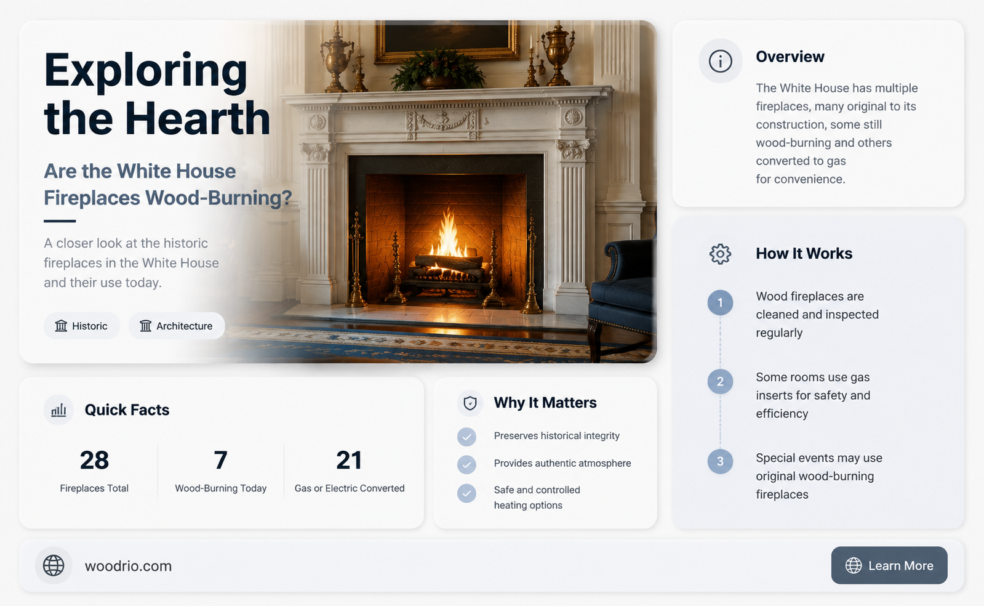984x606 pixels.
Task: Click the number 28 stat
Action: [x=94, y=460]
